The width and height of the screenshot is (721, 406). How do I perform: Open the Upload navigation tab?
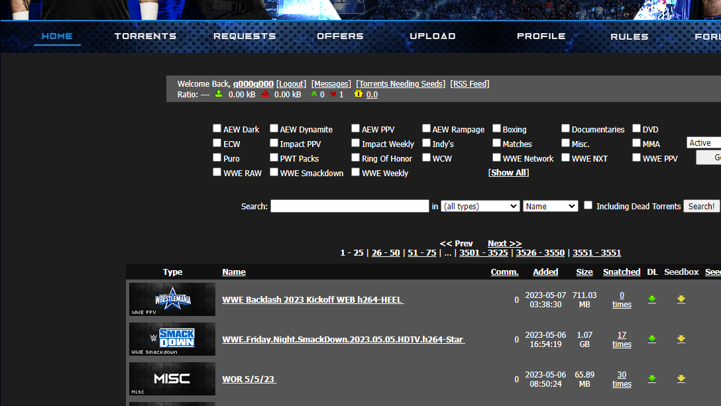[x=433, y=36]
